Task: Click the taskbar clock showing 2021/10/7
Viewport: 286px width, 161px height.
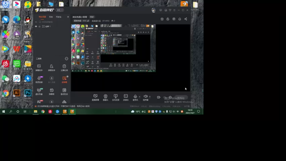Action: pyautogui.click(x=190, y=112)
